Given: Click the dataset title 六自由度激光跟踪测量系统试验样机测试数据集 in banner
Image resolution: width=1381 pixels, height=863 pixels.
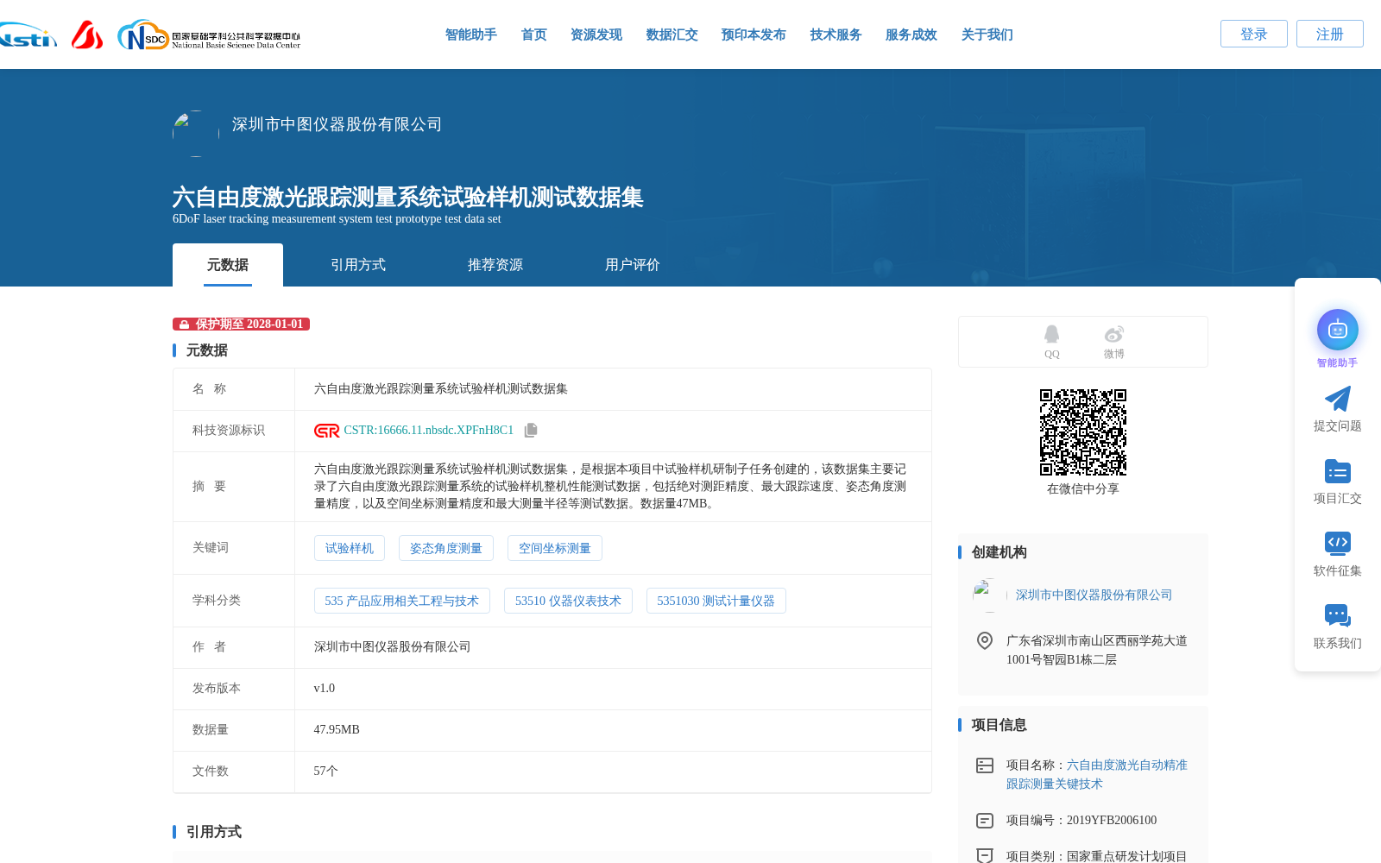Looking at the screenshot, I should pyautogui.click(x=407, y=197).
